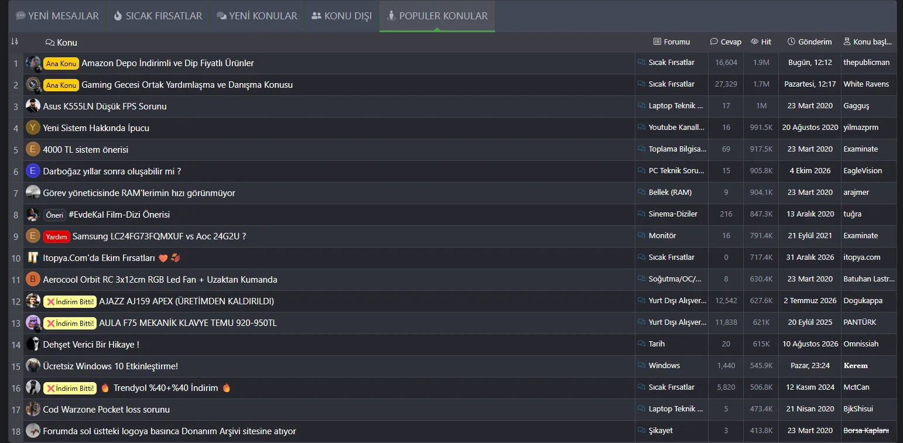Open avatar next to #EvdeKal Film-Dizi topic
The width and height of the screenshot is (903, 443).
33,214
